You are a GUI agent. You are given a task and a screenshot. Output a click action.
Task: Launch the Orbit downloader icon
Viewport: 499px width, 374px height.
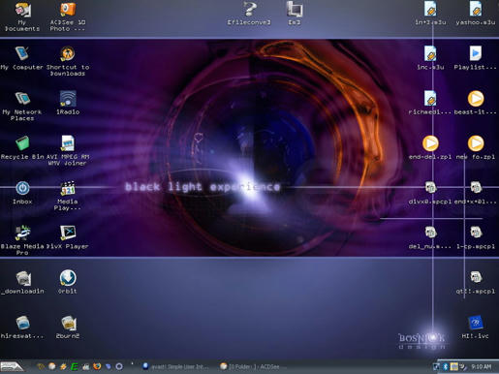point(68,282)
